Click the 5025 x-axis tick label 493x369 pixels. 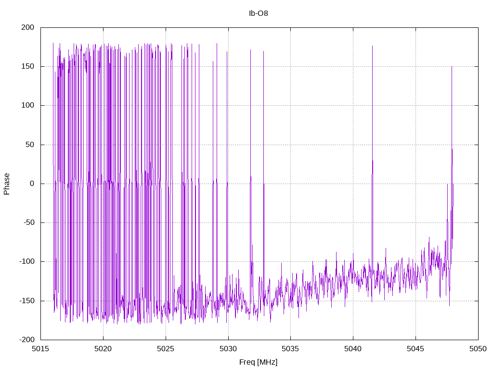click(x=166, y=349)
